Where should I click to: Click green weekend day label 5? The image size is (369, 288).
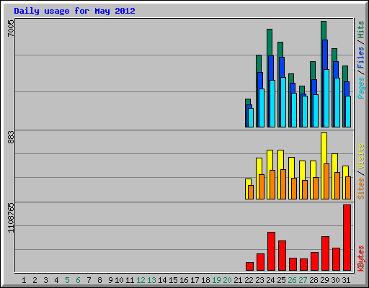click(x=67, y=280)
